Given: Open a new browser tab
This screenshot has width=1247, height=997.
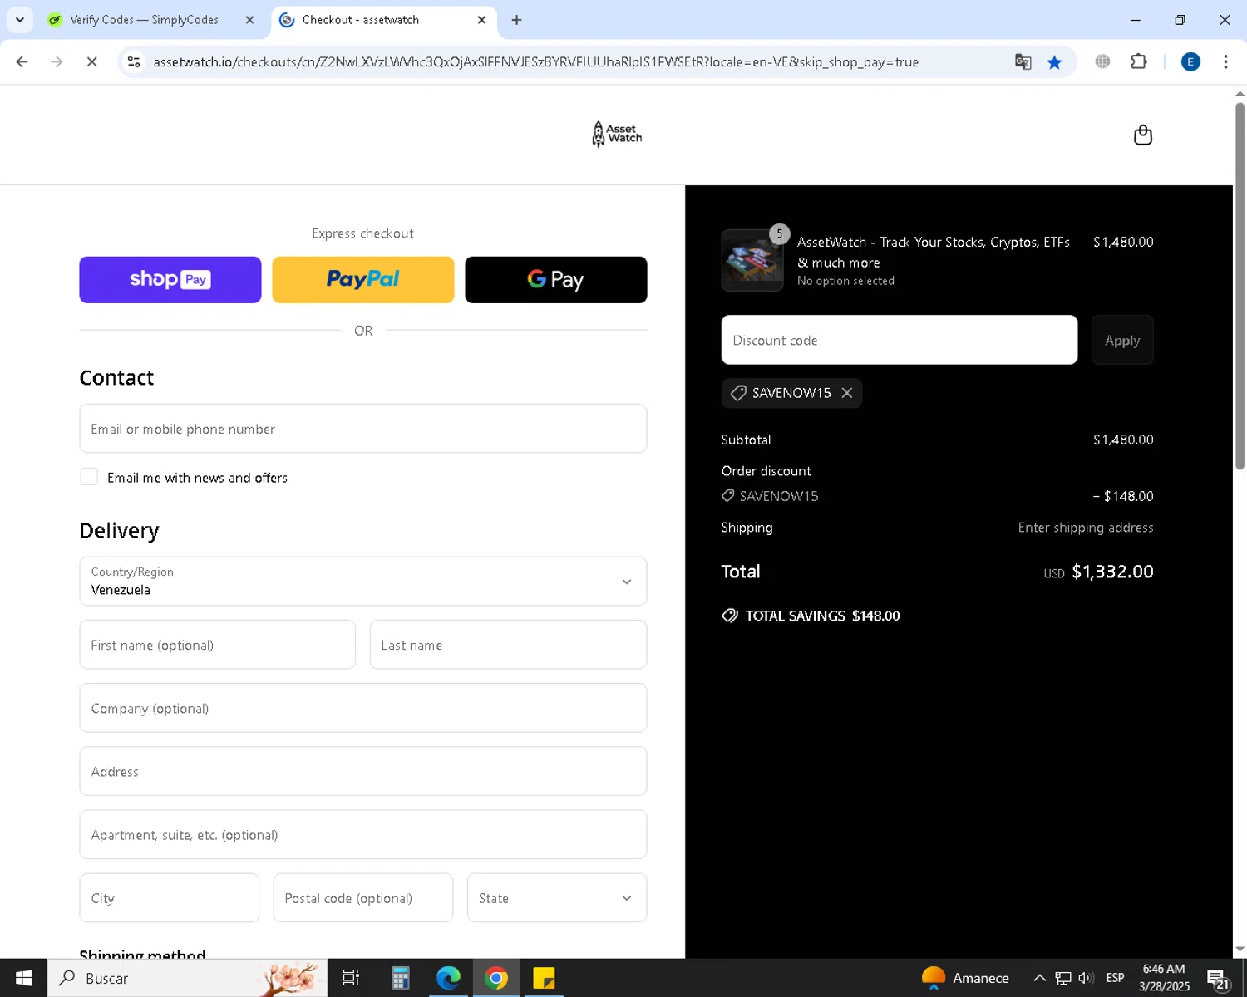Looking at the screenshot, I should 517,20.
